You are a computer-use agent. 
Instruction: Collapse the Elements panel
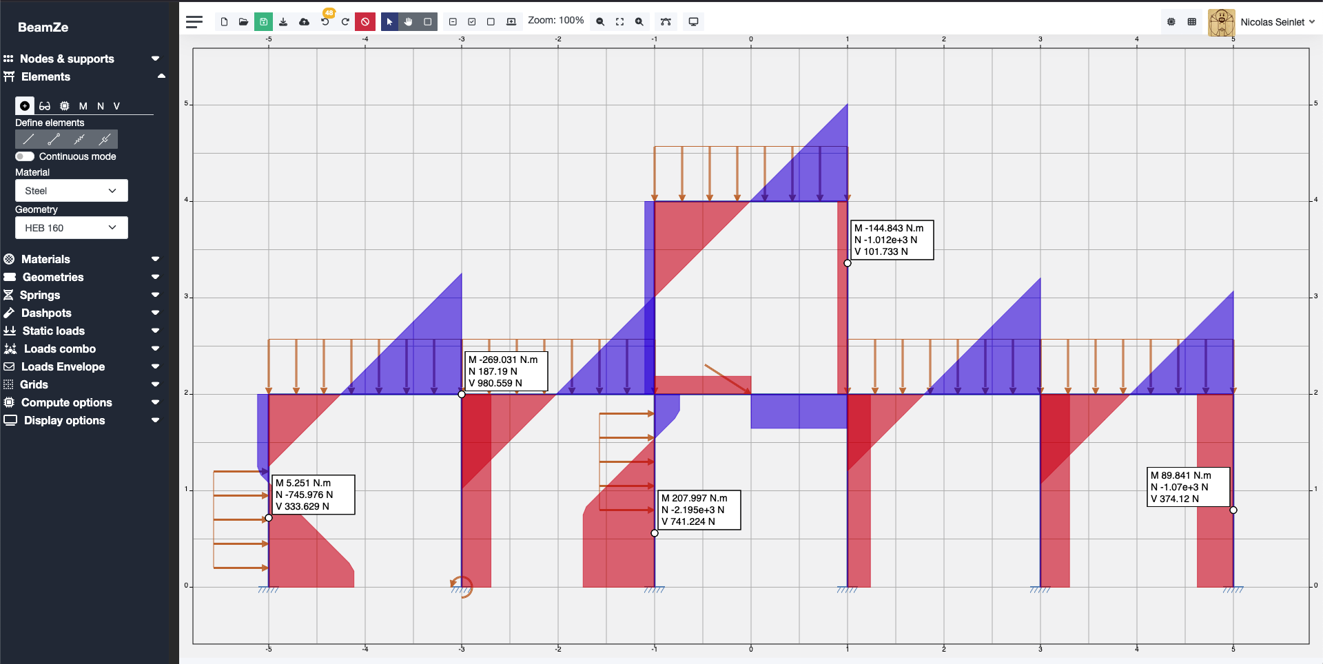pos(161,76)
